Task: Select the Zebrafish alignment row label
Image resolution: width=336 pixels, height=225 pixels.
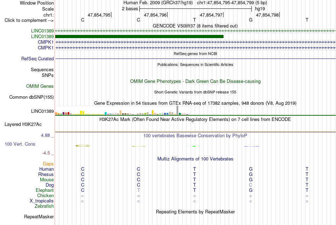Action: click(44, 206)
